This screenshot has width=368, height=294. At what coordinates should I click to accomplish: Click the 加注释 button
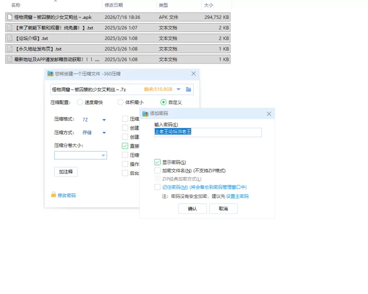(x=66, y=172)
